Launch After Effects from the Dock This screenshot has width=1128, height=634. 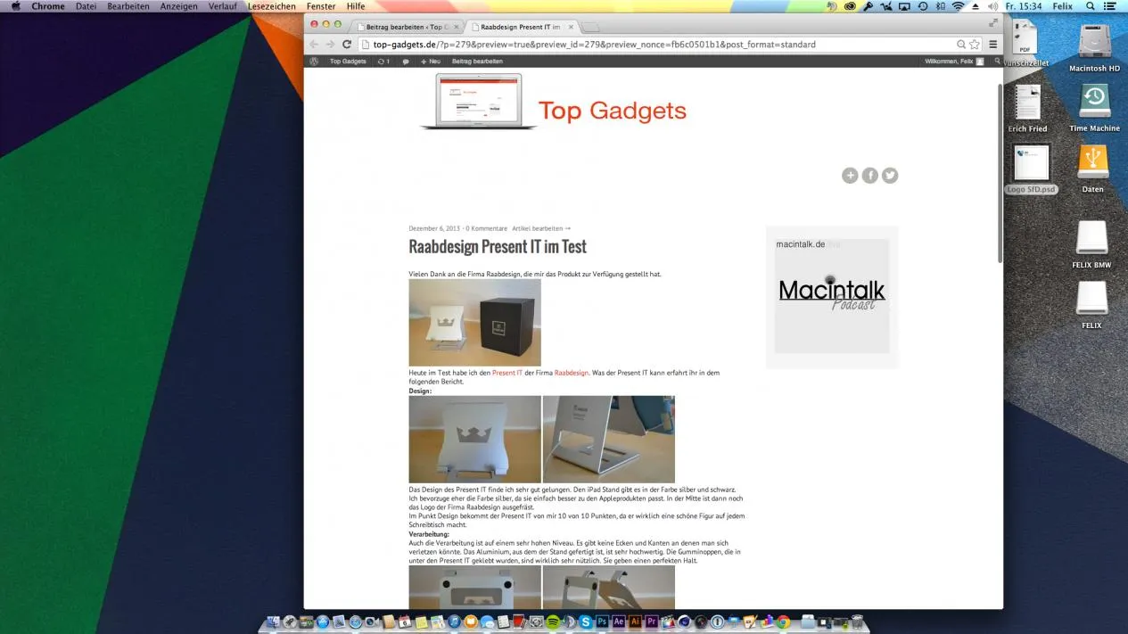point(619,622)
